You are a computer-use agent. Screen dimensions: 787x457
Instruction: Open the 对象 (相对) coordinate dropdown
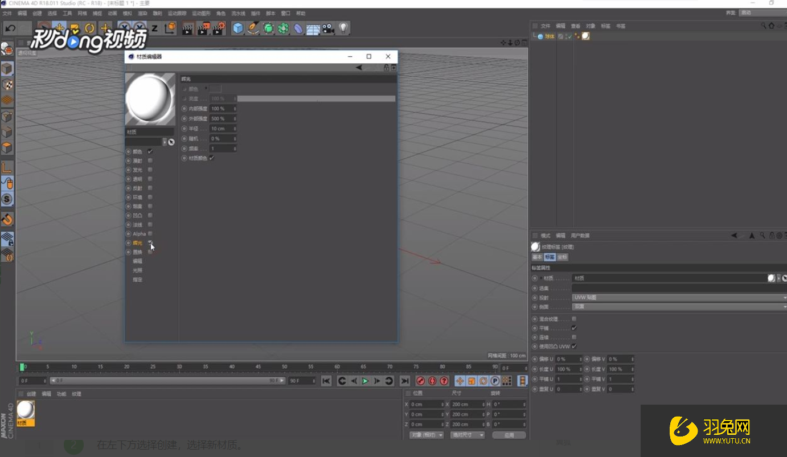(x=426, y=435)
